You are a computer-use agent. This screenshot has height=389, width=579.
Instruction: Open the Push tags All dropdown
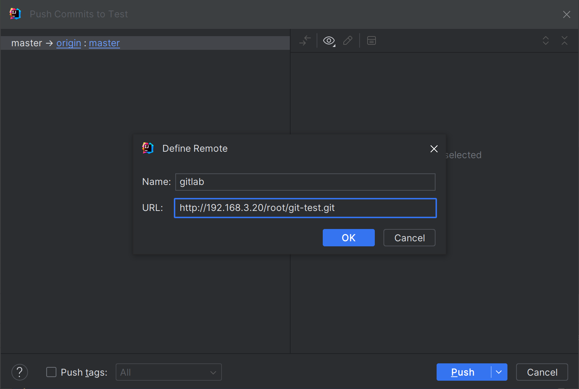tap(168, 372)
